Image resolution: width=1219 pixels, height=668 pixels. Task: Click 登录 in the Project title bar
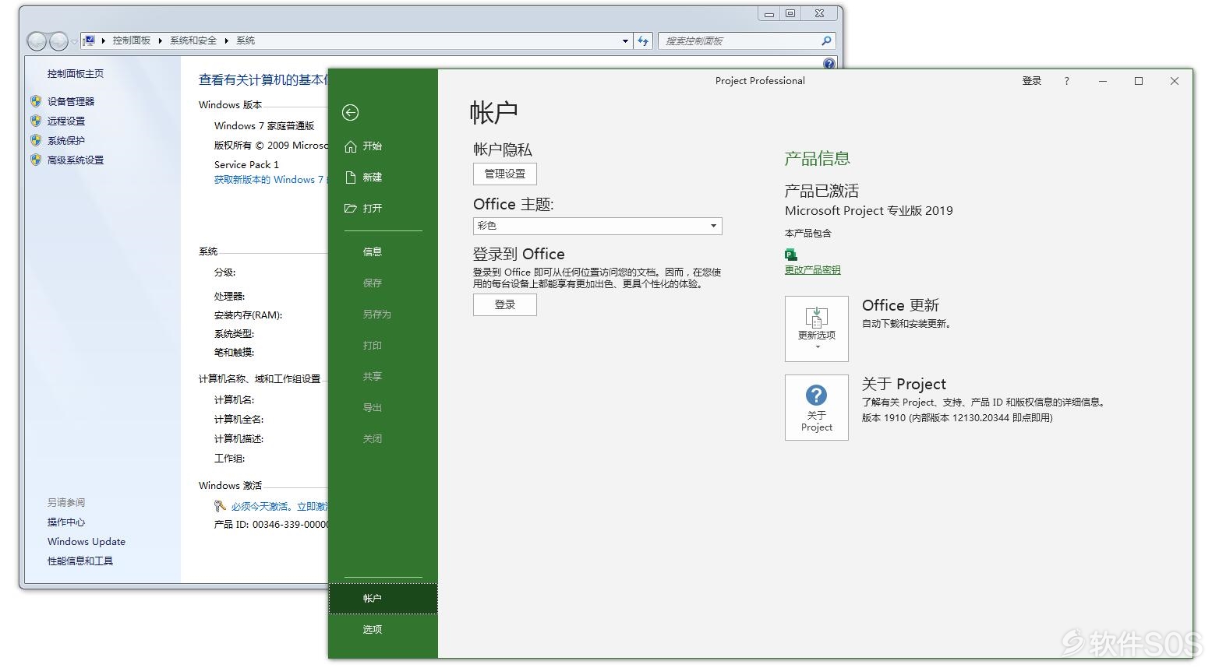click(1032, 81)
